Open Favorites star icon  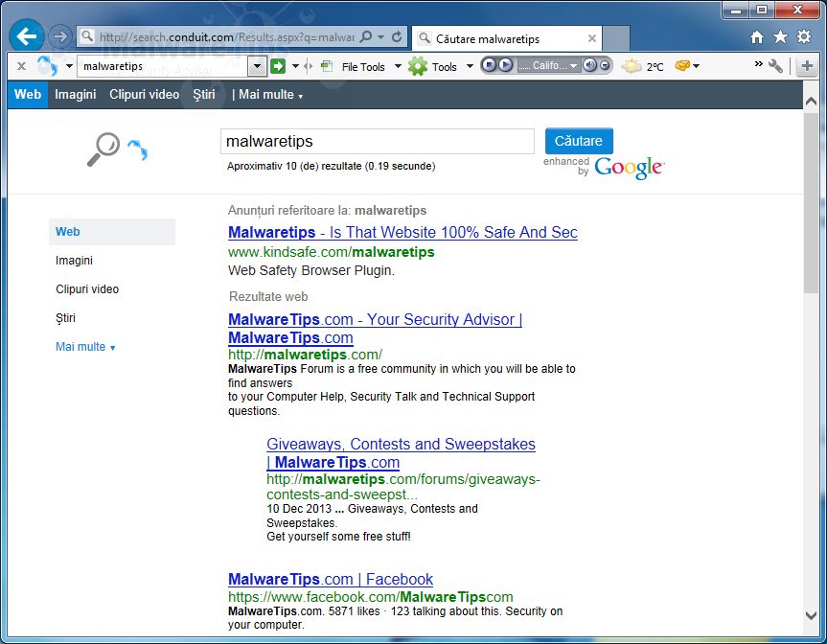[x=780, y=36]
